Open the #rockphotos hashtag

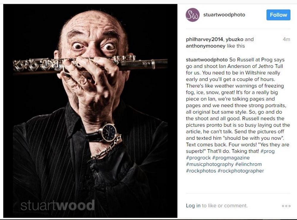(x=201, y=171)
